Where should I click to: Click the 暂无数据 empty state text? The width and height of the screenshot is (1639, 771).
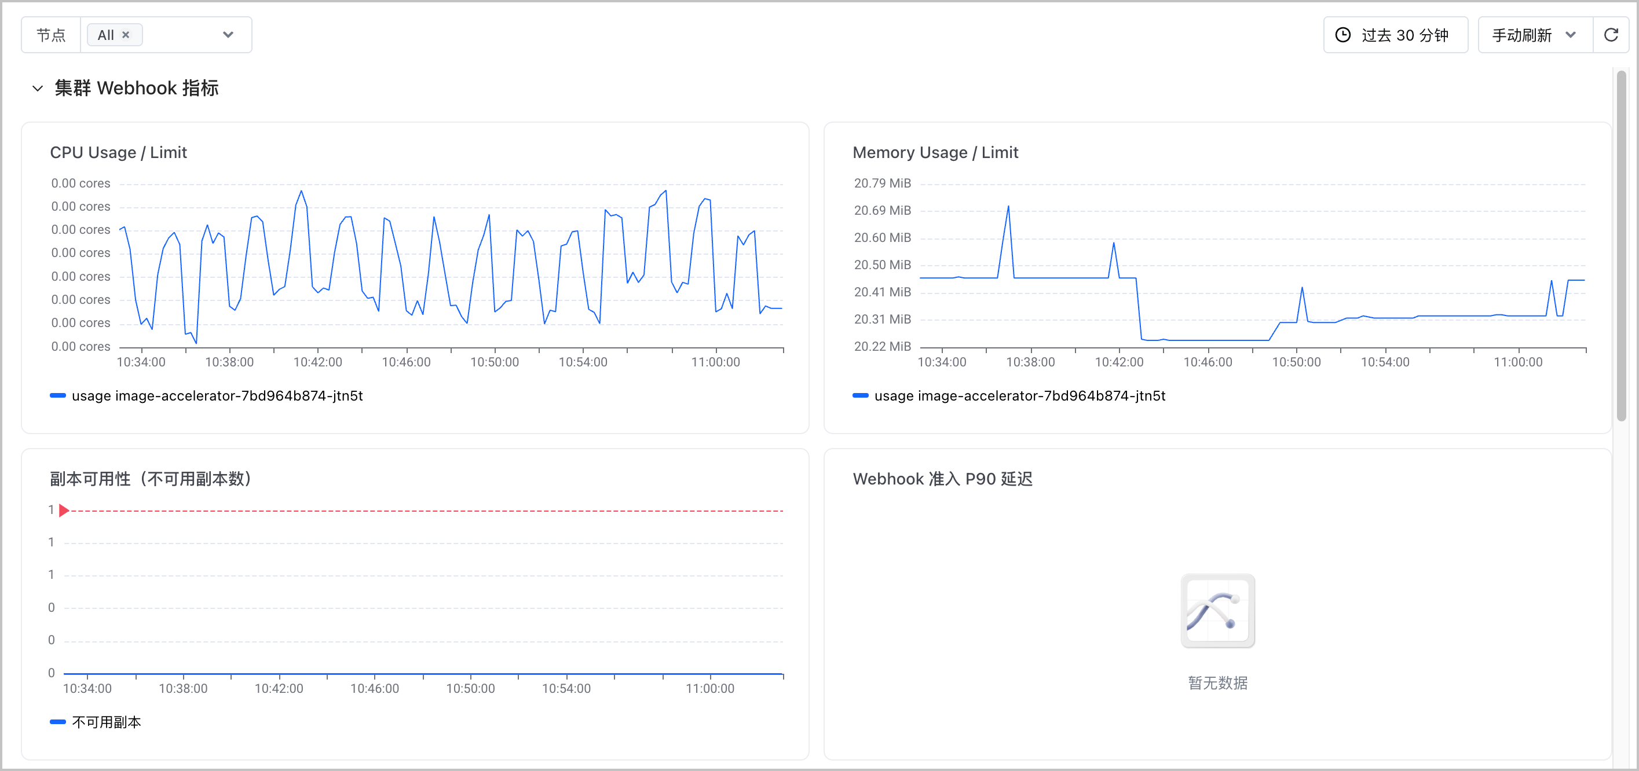pos(1217,682)
